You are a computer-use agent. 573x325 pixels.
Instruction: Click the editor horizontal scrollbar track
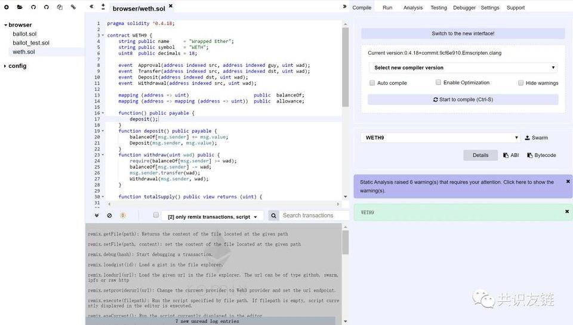[x=224, y=204]
